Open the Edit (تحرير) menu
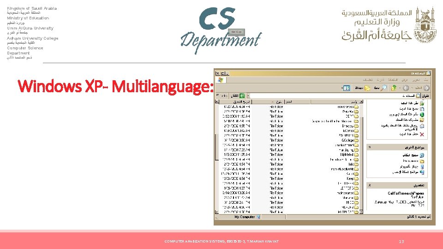443x249 pixels. pos(416,80)
